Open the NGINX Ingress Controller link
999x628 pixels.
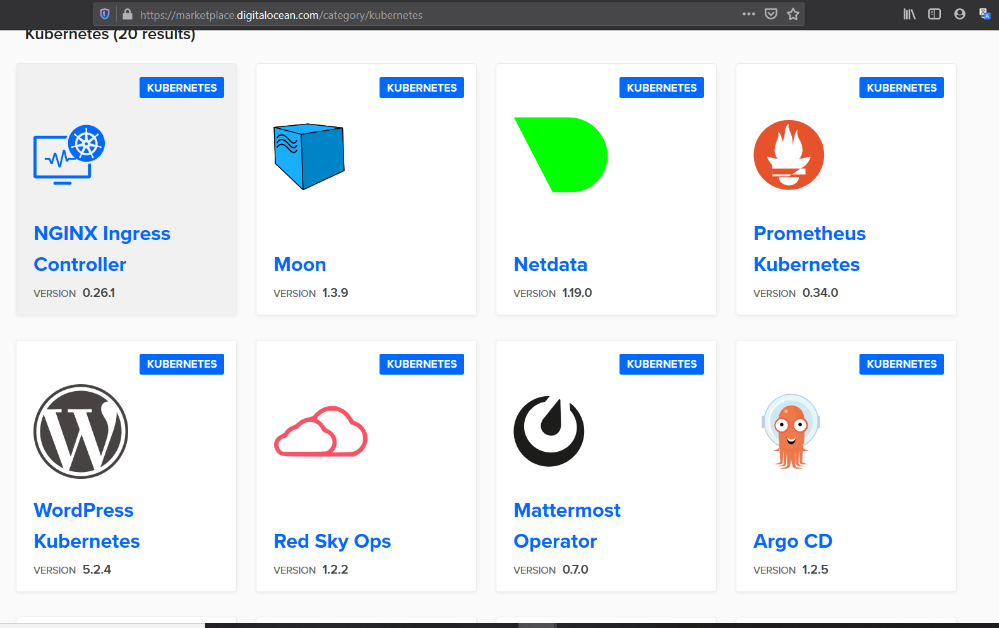pos(102,248)
